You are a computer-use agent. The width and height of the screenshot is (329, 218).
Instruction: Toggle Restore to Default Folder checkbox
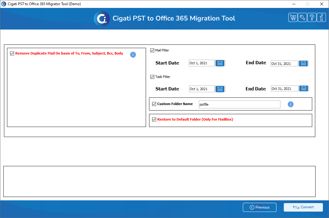click(x=154, y=119)
